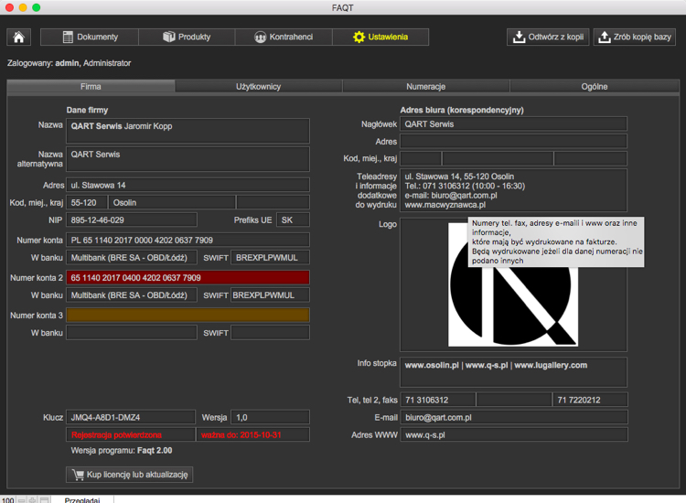Click the empty office country field
The width and height of the screenshot is (686, 503).
coord(591,158)
